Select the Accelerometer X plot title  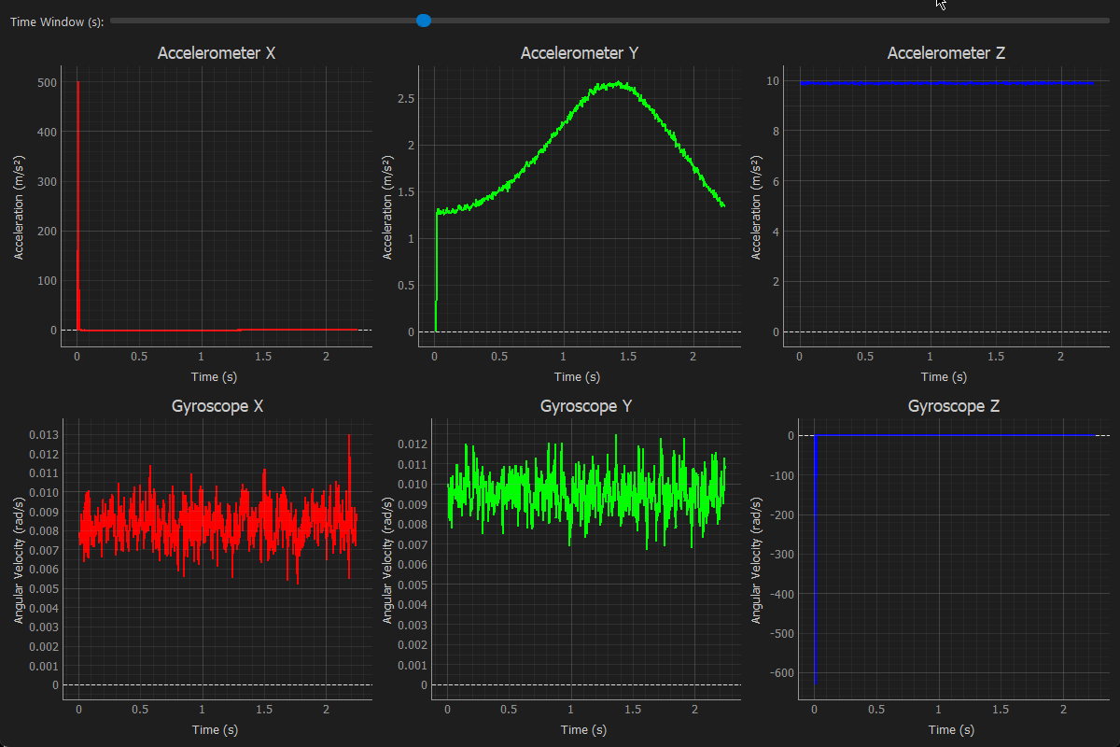[216, 53]
